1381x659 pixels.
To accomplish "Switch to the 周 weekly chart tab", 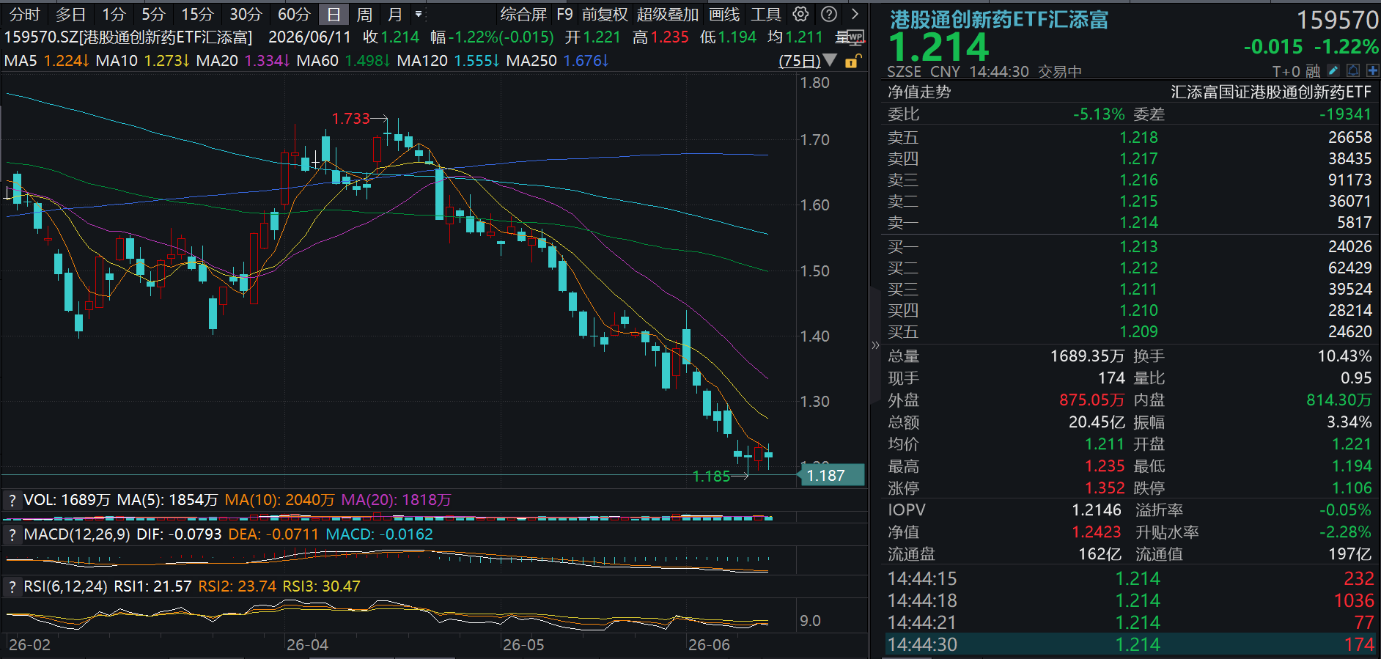I will (x=364, y=14).
